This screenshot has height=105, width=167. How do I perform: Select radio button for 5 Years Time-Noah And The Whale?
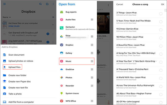(161, 22)
